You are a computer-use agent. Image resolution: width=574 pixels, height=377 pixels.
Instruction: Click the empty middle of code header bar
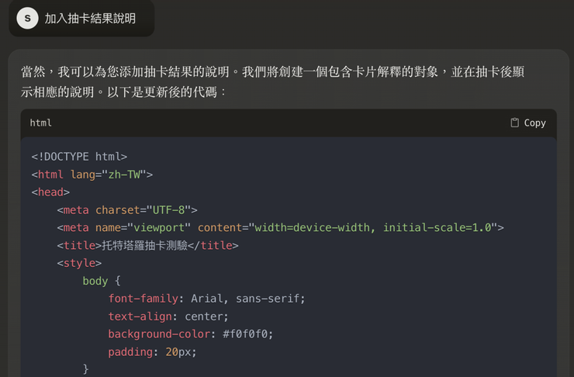coord(279,123)
